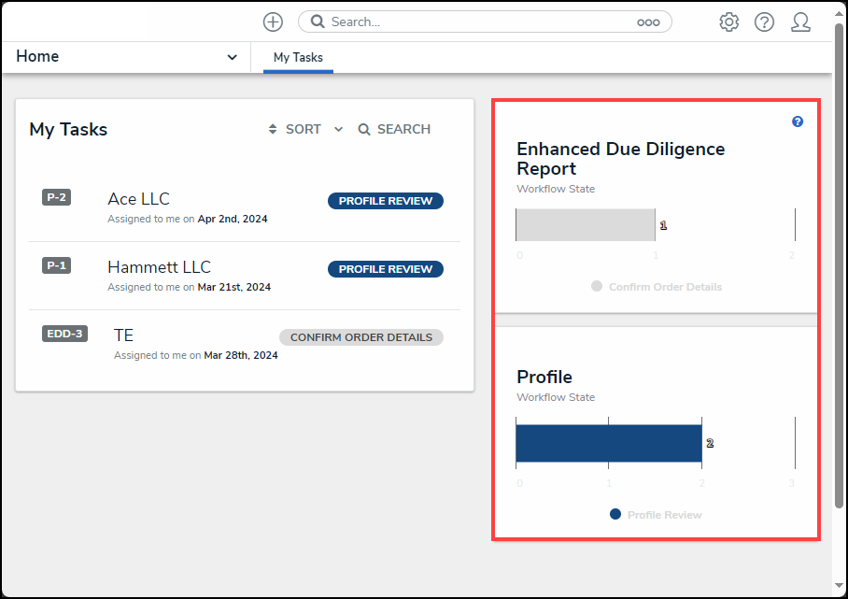Toggle Profile Review legend item
848x599 pixels.
[656, 515]
